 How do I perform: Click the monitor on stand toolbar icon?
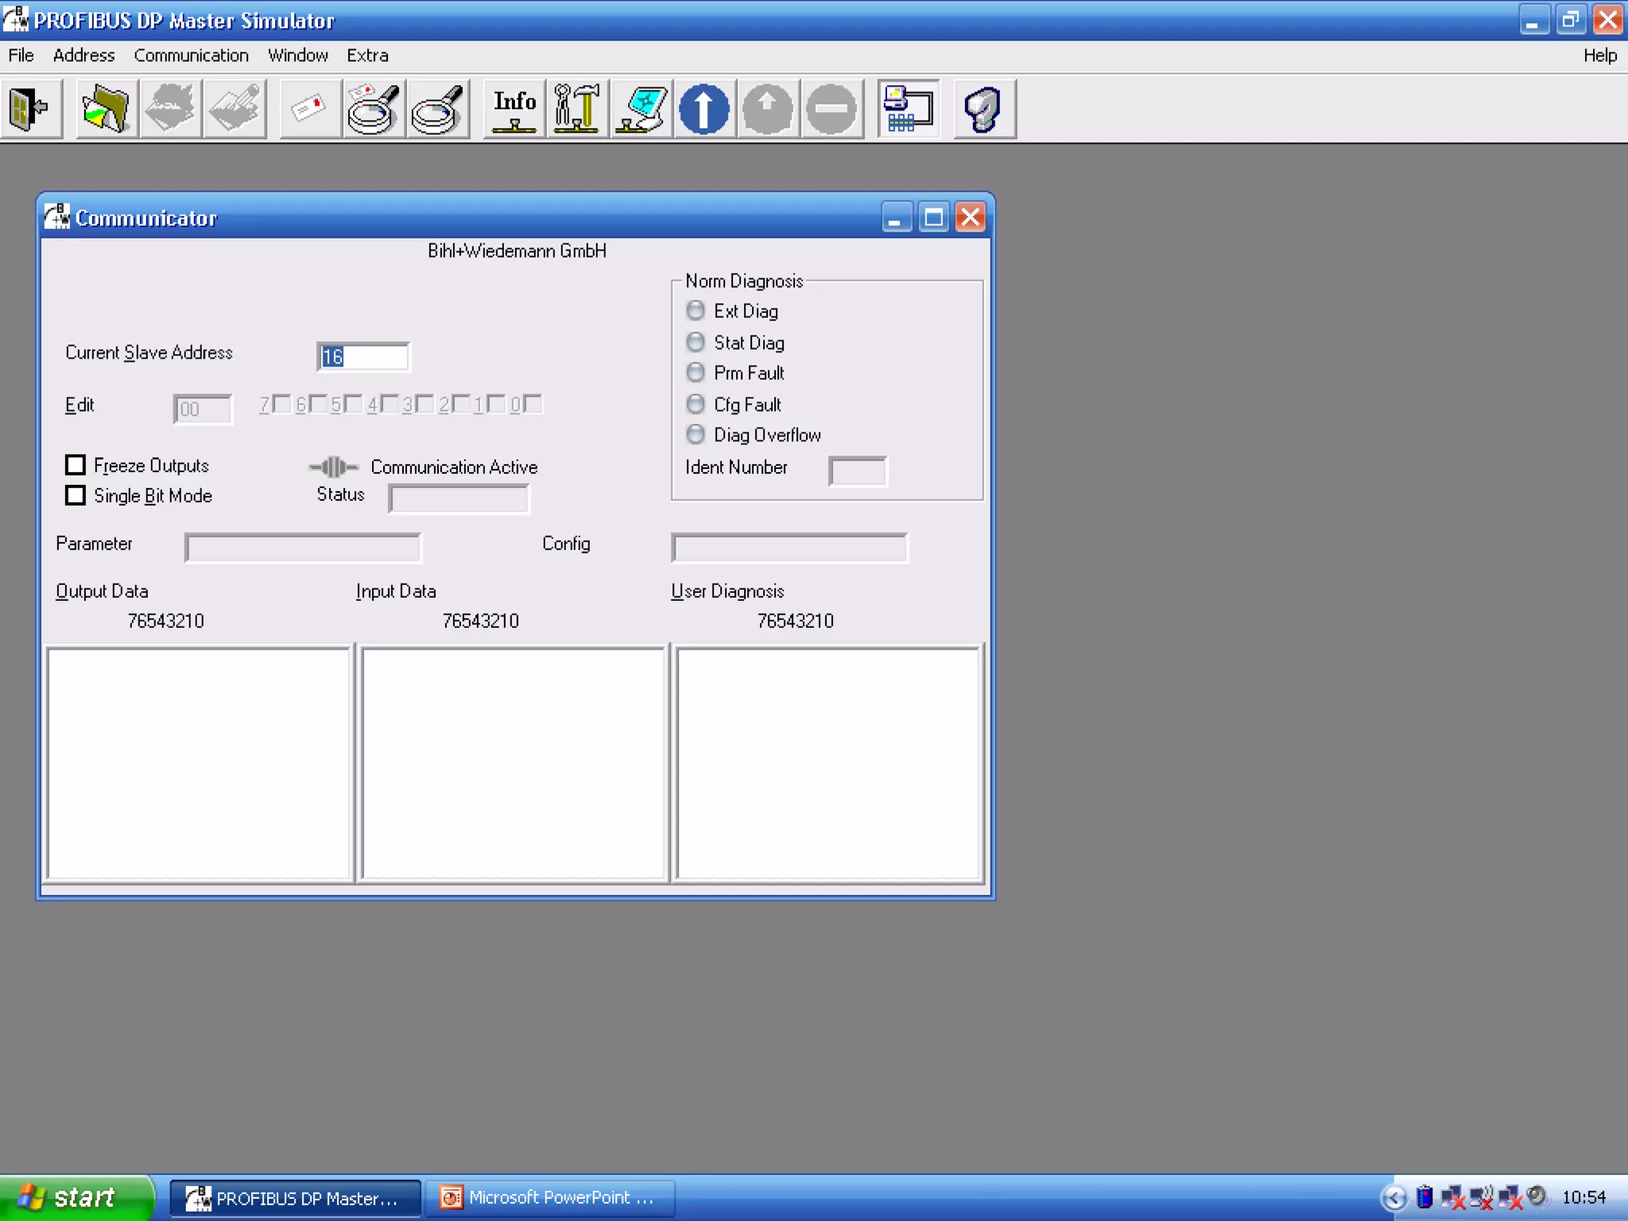click(641, 109)
